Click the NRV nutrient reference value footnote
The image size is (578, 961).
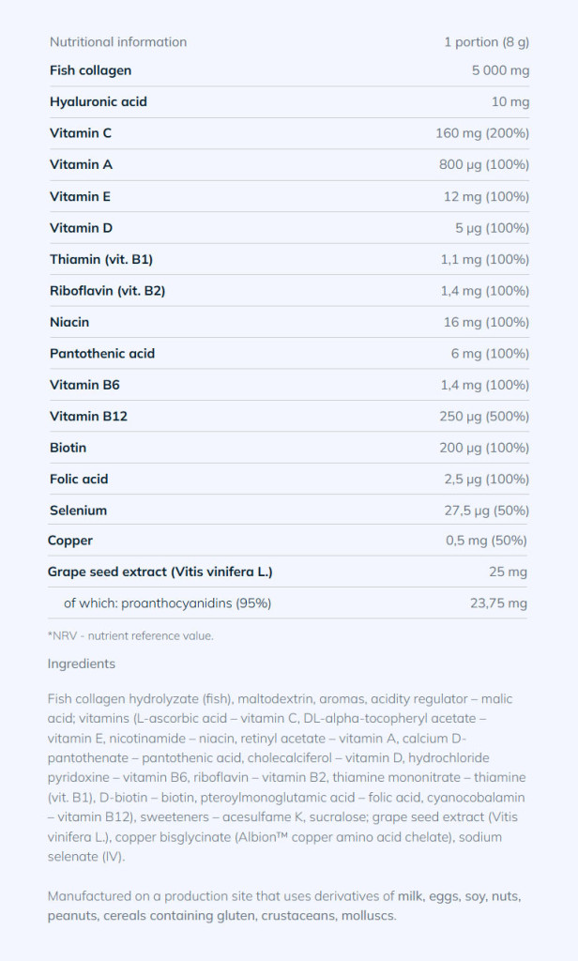(x=130, y=635)
